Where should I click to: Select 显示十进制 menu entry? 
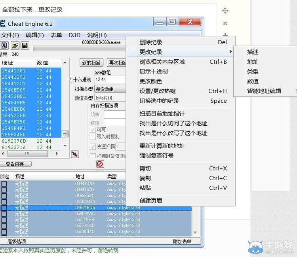click(181, 72)
